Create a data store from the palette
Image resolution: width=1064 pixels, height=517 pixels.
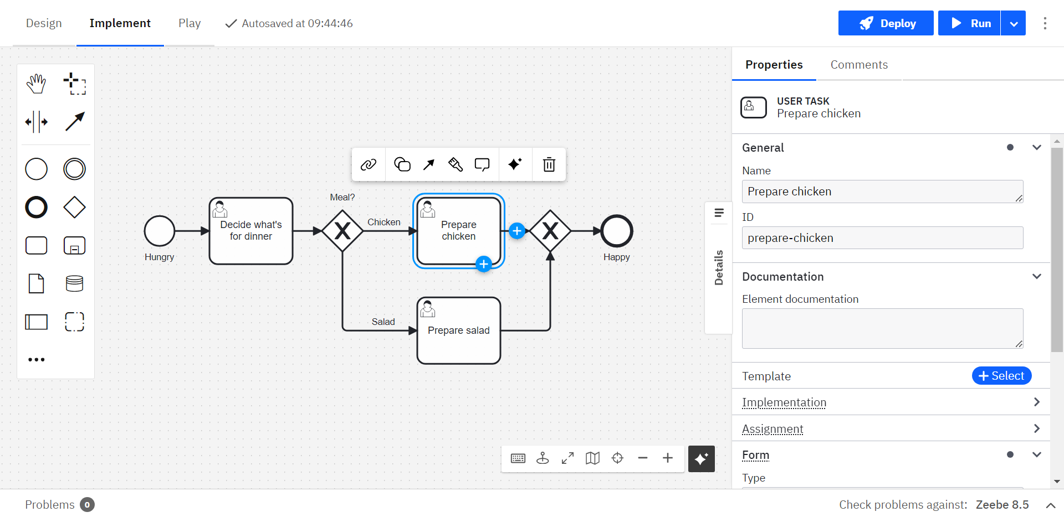click(74, 283)
